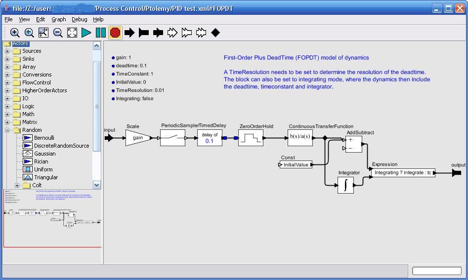This screenshot has height=280, width=468.
Task: Pause the model execution
Action: [x=101, y=33]
